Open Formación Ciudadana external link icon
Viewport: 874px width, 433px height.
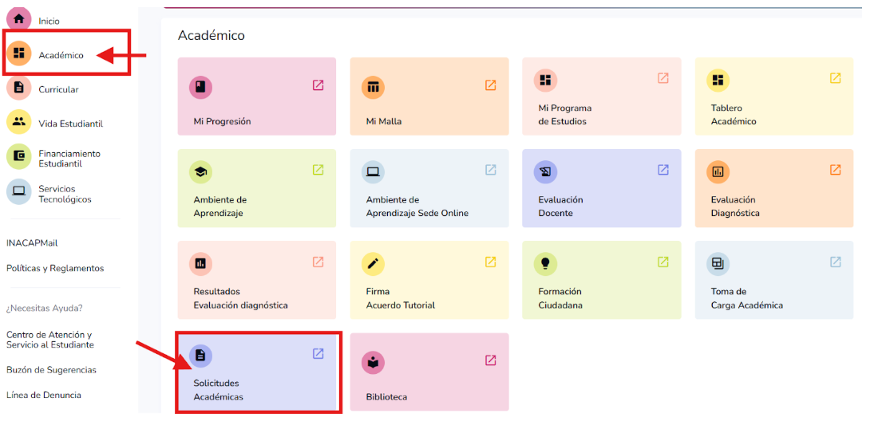pyautogui.click(x=662, y=262)
